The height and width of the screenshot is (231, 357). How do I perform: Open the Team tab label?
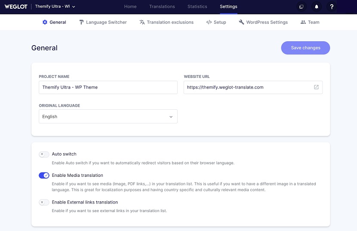(x=314, y=22)
